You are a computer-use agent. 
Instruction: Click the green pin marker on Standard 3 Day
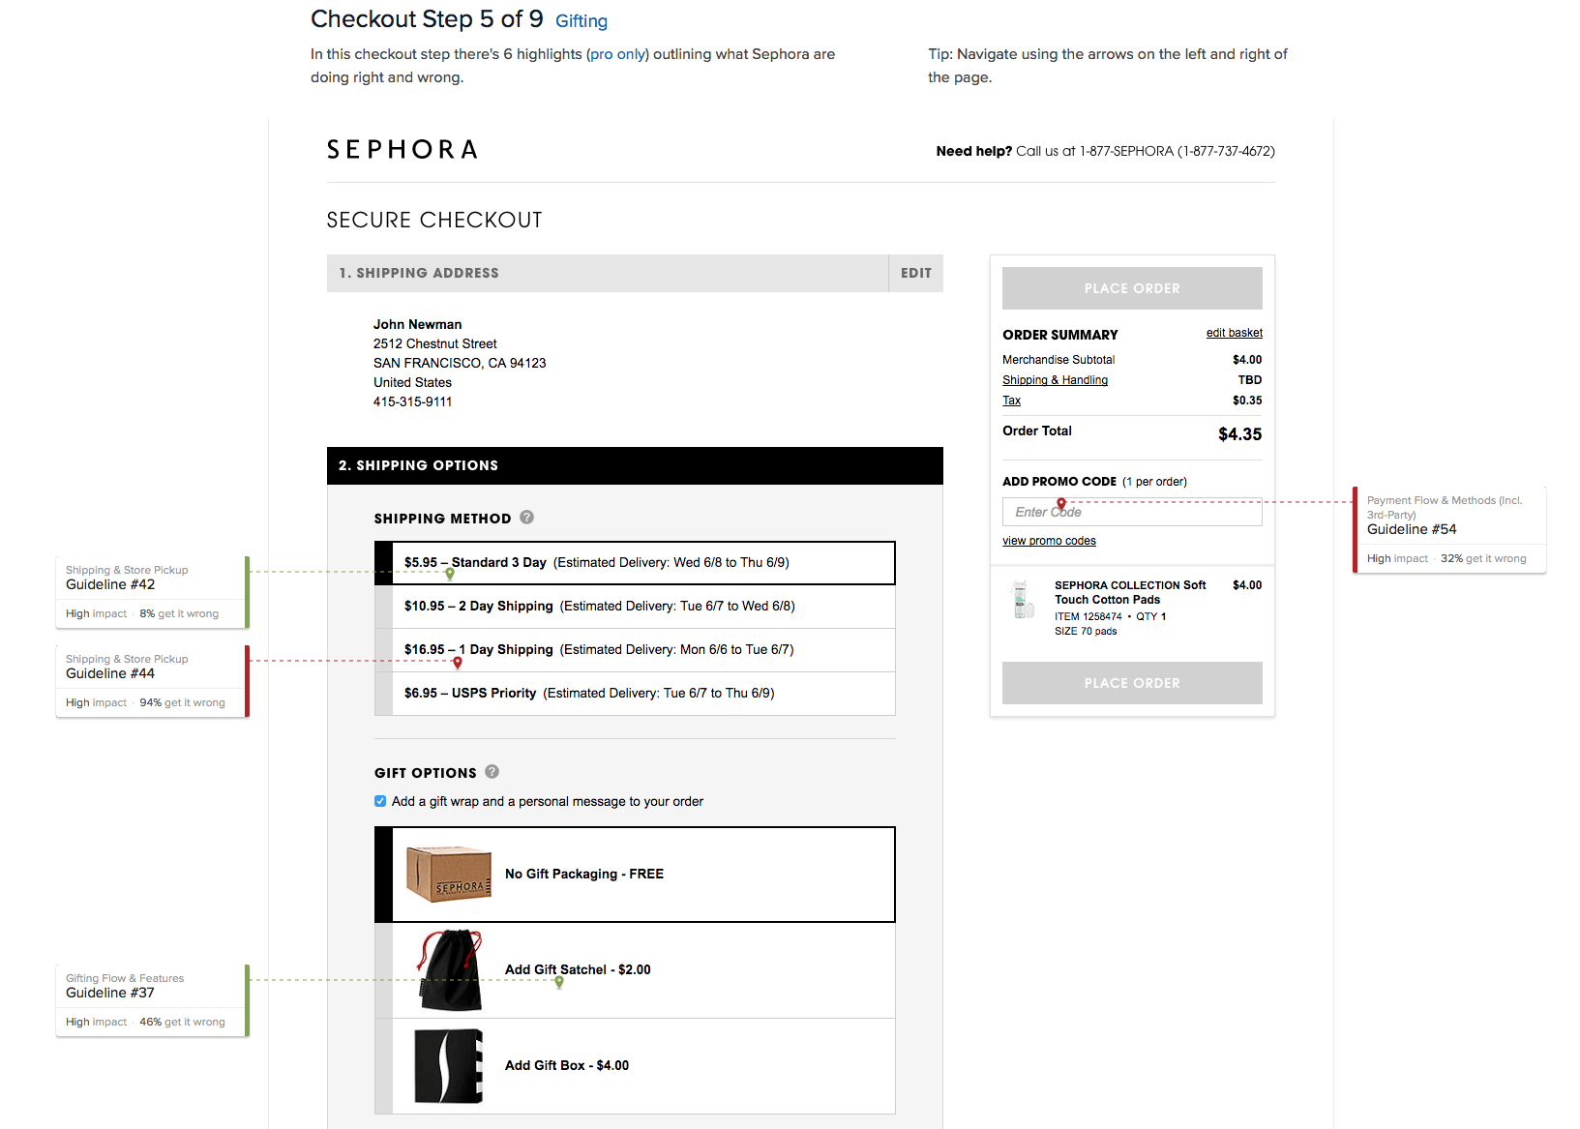click(450, 574)
